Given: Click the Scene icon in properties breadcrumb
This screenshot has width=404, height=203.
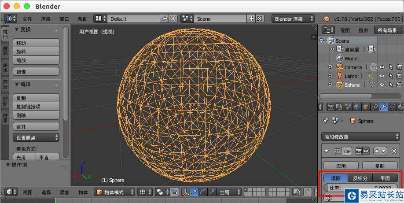Looking at the screenshot, I should (x=335, y=121).
